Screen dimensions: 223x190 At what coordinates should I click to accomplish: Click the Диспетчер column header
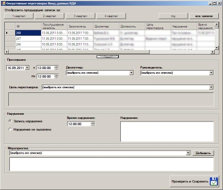pyautogui.click(x=106, y=26)
